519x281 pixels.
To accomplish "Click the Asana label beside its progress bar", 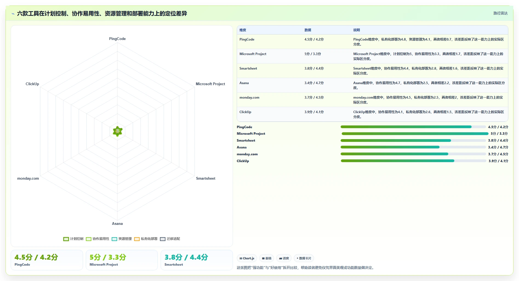I will point(242,147).
